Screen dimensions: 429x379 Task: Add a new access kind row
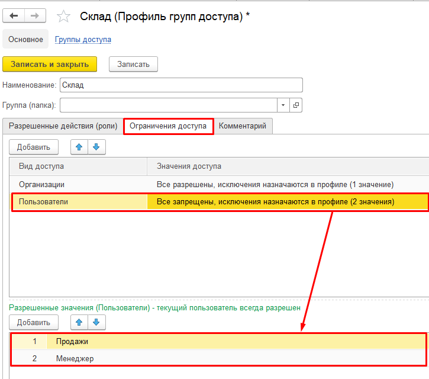[x=34, y=147]
